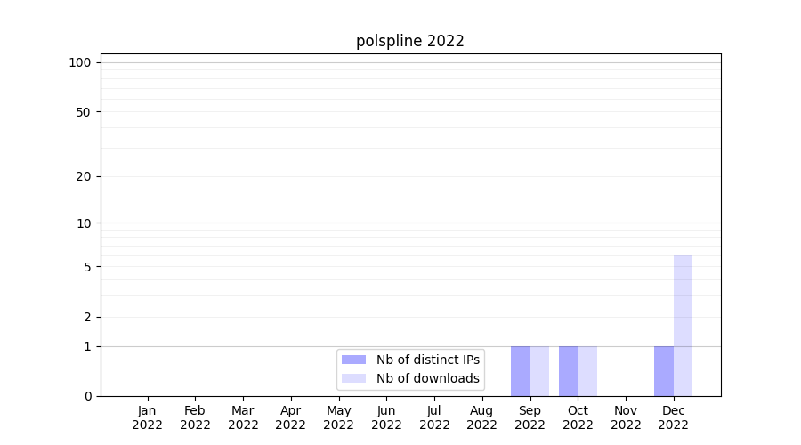
Task: Click the Jan 2022 x-axis label
Action: click(x=148, y=417)
